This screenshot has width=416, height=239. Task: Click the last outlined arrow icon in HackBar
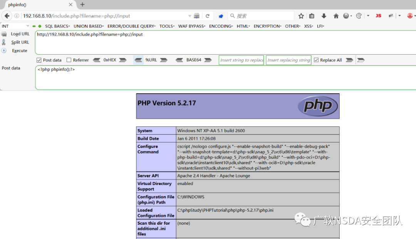pos(361,60)
